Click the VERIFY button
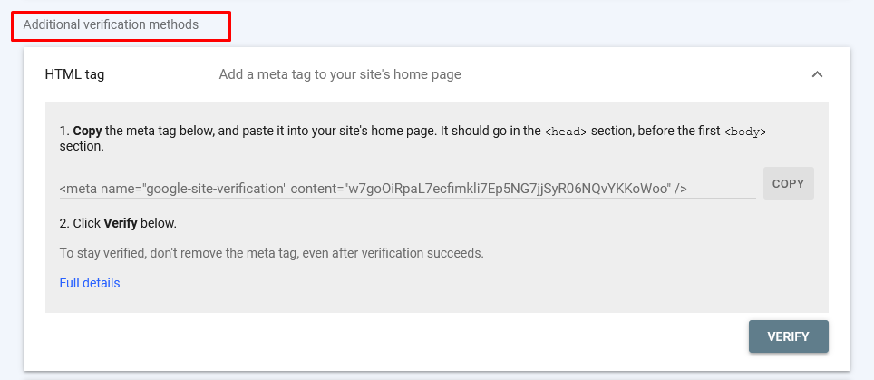This screenshot has height=380, width=874. (788, 336)
